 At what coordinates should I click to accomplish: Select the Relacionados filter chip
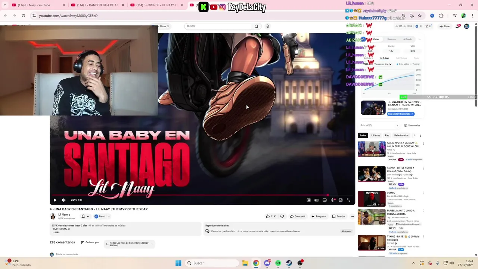pos(401,135)
